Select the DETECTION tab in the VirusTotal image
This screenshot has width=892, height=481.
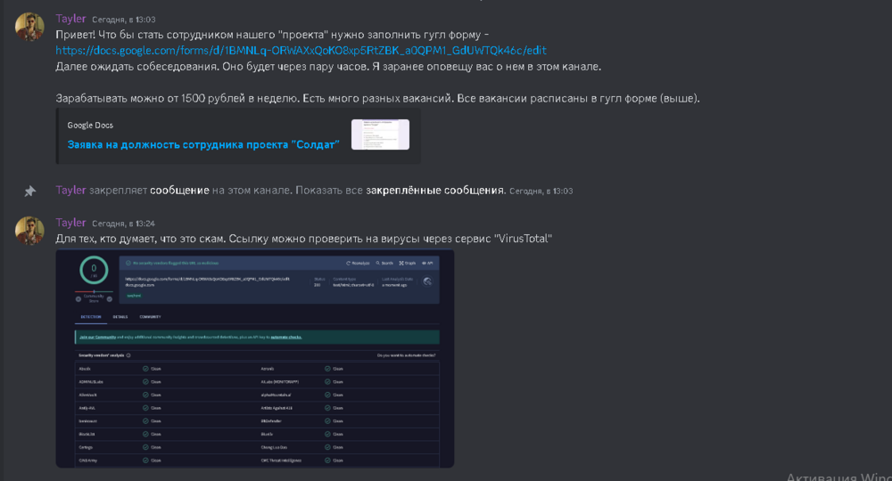point(90,317)
